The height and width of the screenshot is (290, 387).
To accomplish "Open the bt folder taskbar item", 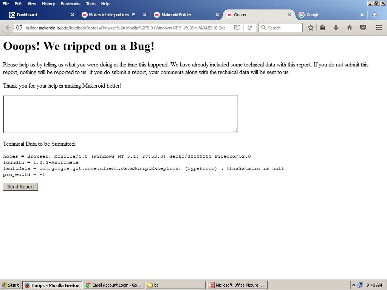I will point(175,285).
